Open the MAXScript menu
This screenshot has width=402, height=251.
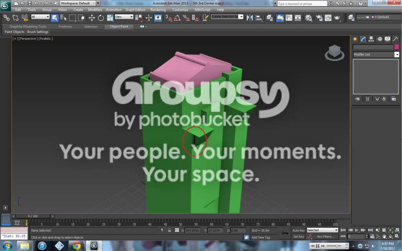[x=202, y=10]
